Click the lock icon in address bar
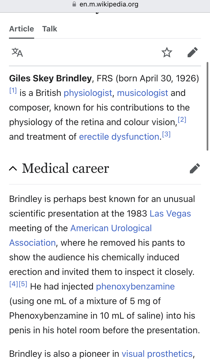Viewport: 210px width, 363px height. click(74, 4)
